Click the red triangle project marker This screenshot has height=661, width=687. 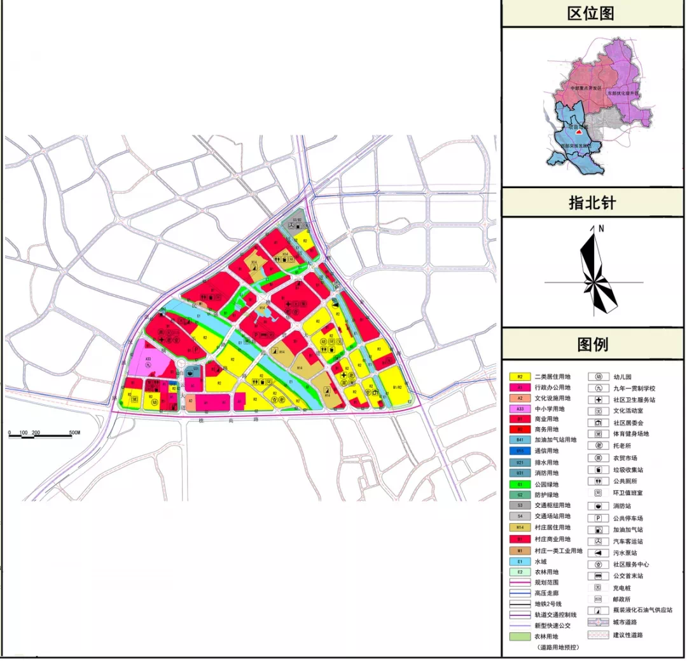[x=579, y=131]
